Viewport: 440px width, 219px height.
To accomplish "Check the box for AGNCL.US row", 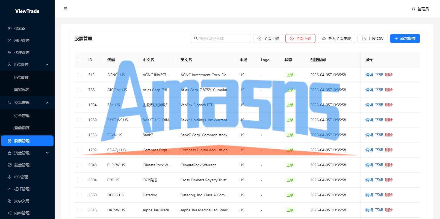I will click(79, 75).
